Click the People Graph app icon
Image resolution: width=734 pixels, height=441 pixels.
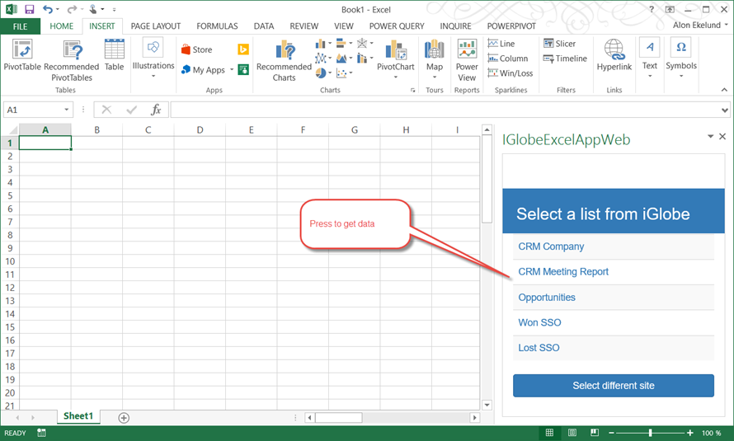[243, 70]
